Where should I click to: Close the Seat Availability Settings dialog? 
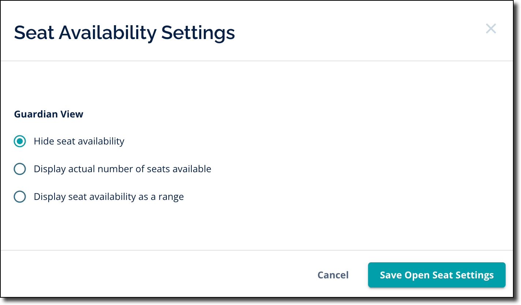pos(491,29)
